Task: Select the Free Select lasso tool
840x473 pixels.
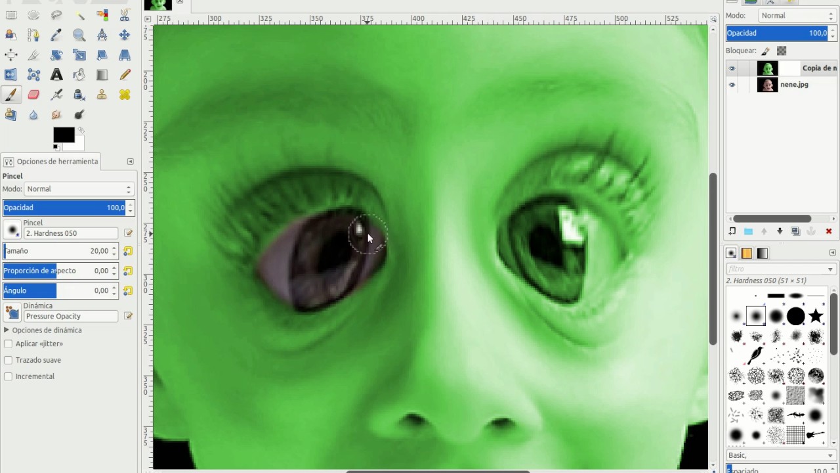Action: click(56, 15)
